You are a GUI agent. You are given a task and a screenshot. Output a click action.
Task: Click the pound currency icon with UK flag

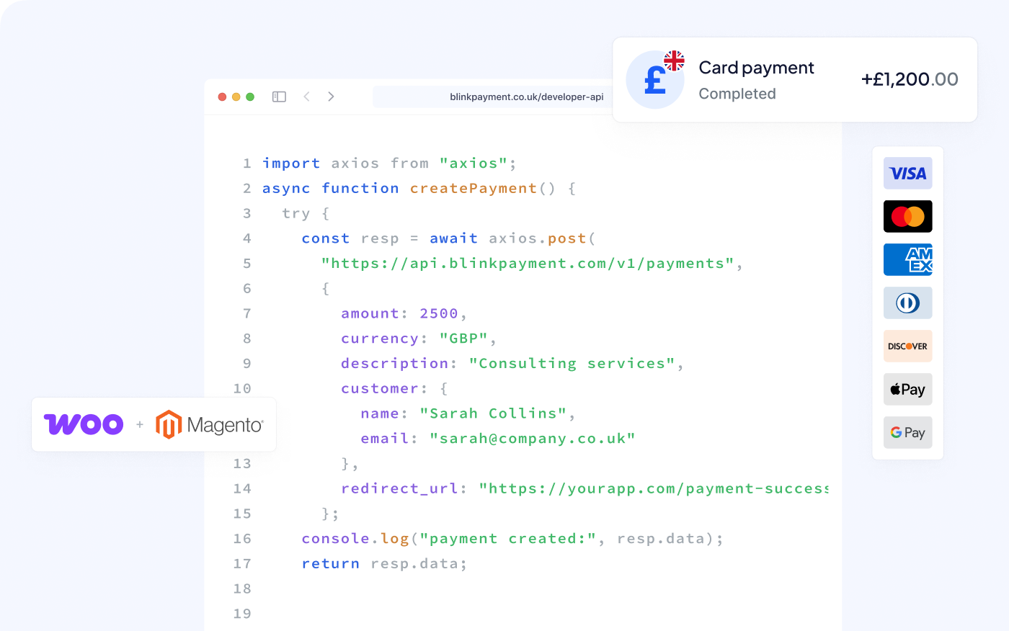click(x=655, y=79)
